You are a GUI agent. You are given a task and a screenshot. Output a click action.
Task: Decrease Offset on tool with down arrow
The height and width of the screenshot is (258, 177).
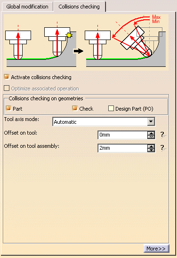[151, 137]
